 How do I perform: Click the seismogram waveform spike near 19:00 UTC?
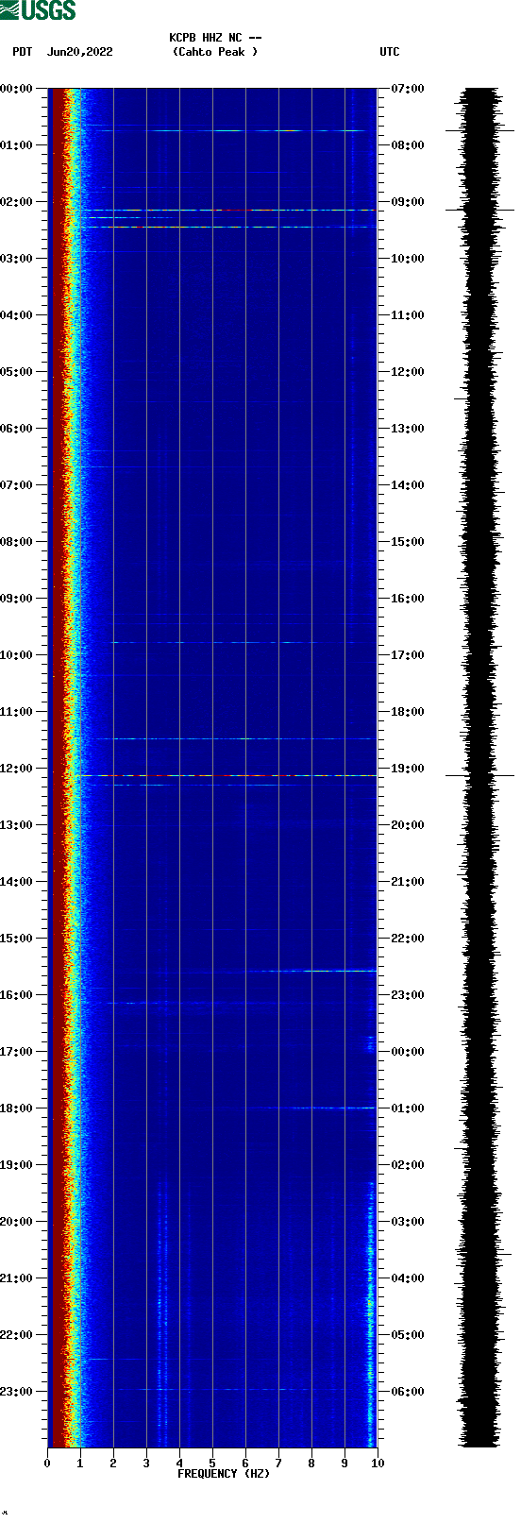479,775
